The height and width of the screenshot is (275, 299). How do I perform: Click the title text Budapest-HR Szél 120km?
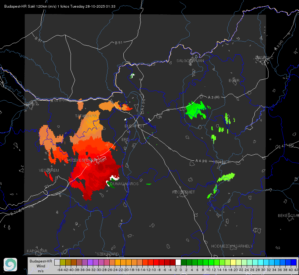click(x=26, y=6)
